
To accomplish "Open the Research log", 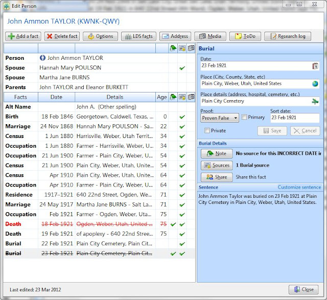I will pyautogui.click(x=288, y=36).
